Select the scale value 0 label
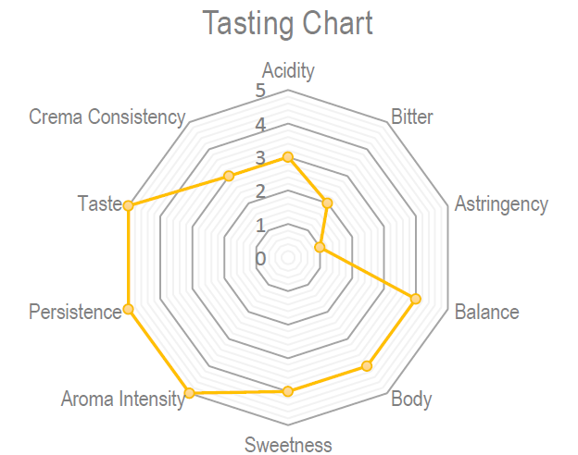The image size is (578, 455). click(260, 258)
